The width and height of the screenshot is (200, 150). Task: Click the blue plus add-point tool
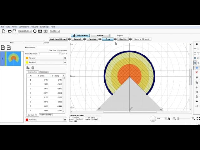(x=197, y=68)
